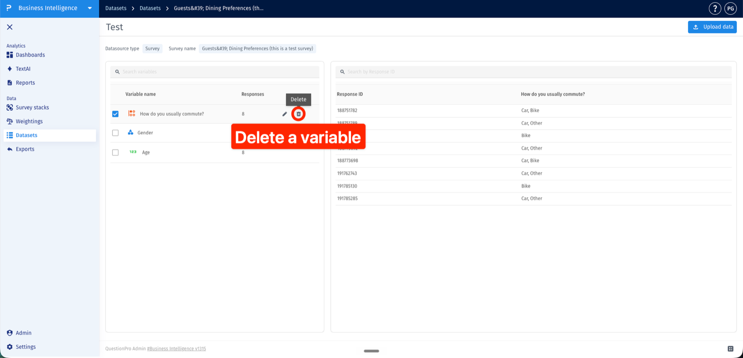Select response ID 191762743
743x358 pixels.
pyautogui.click(x=347, y=173)
